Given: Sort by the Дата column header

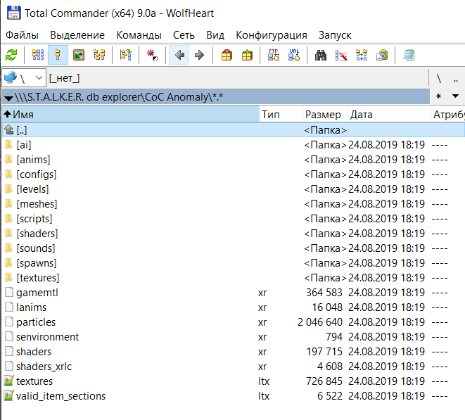Looking at the screenshot, I should [x=389, y=115].
